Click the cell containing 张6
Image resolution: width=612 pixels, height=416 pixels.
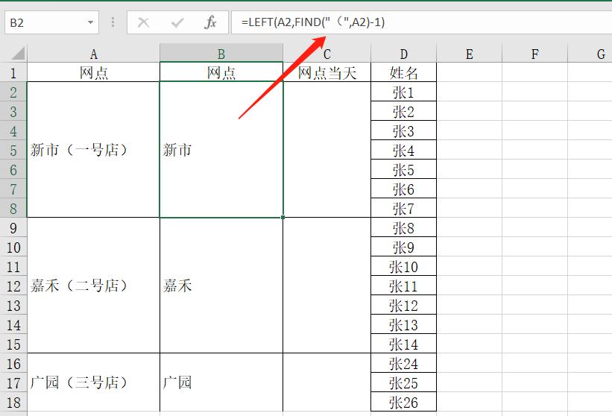tap(403, 189)
